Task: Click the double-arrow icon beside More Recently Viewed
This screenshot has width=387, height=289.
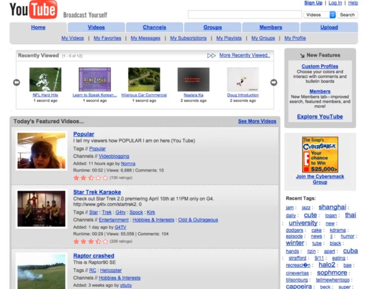Action: (211, 55)
